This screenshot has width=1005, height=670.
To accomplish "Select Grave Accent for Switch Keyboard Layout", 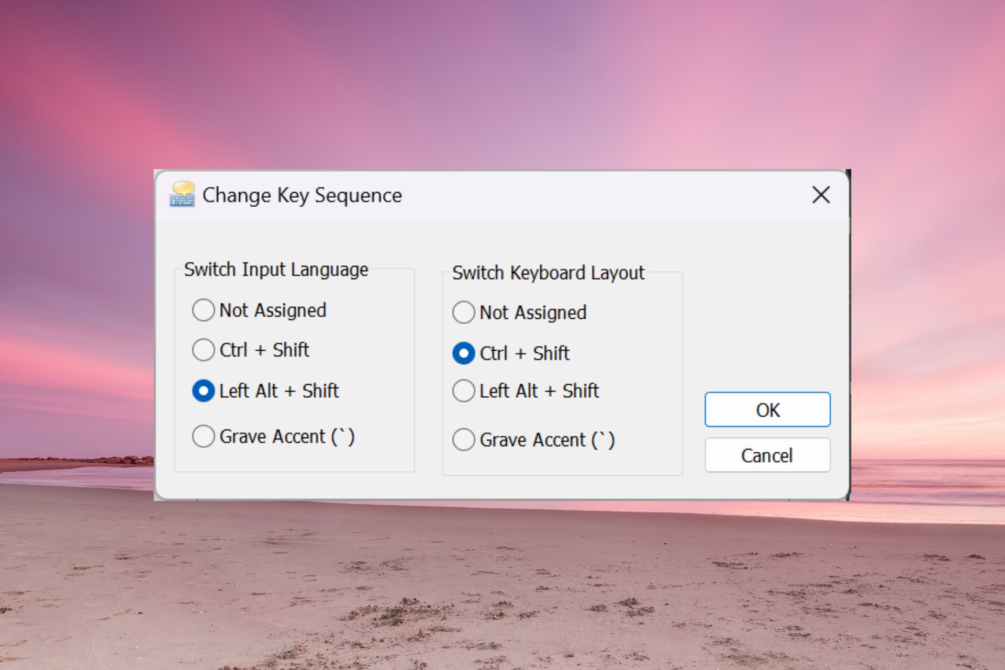I will point(463,440).
